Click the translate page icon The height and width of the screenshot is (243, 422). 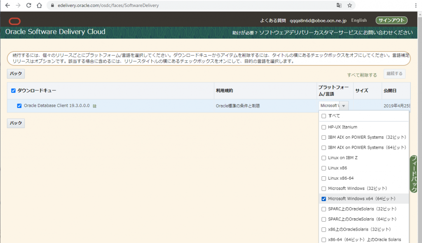[339, 5]
